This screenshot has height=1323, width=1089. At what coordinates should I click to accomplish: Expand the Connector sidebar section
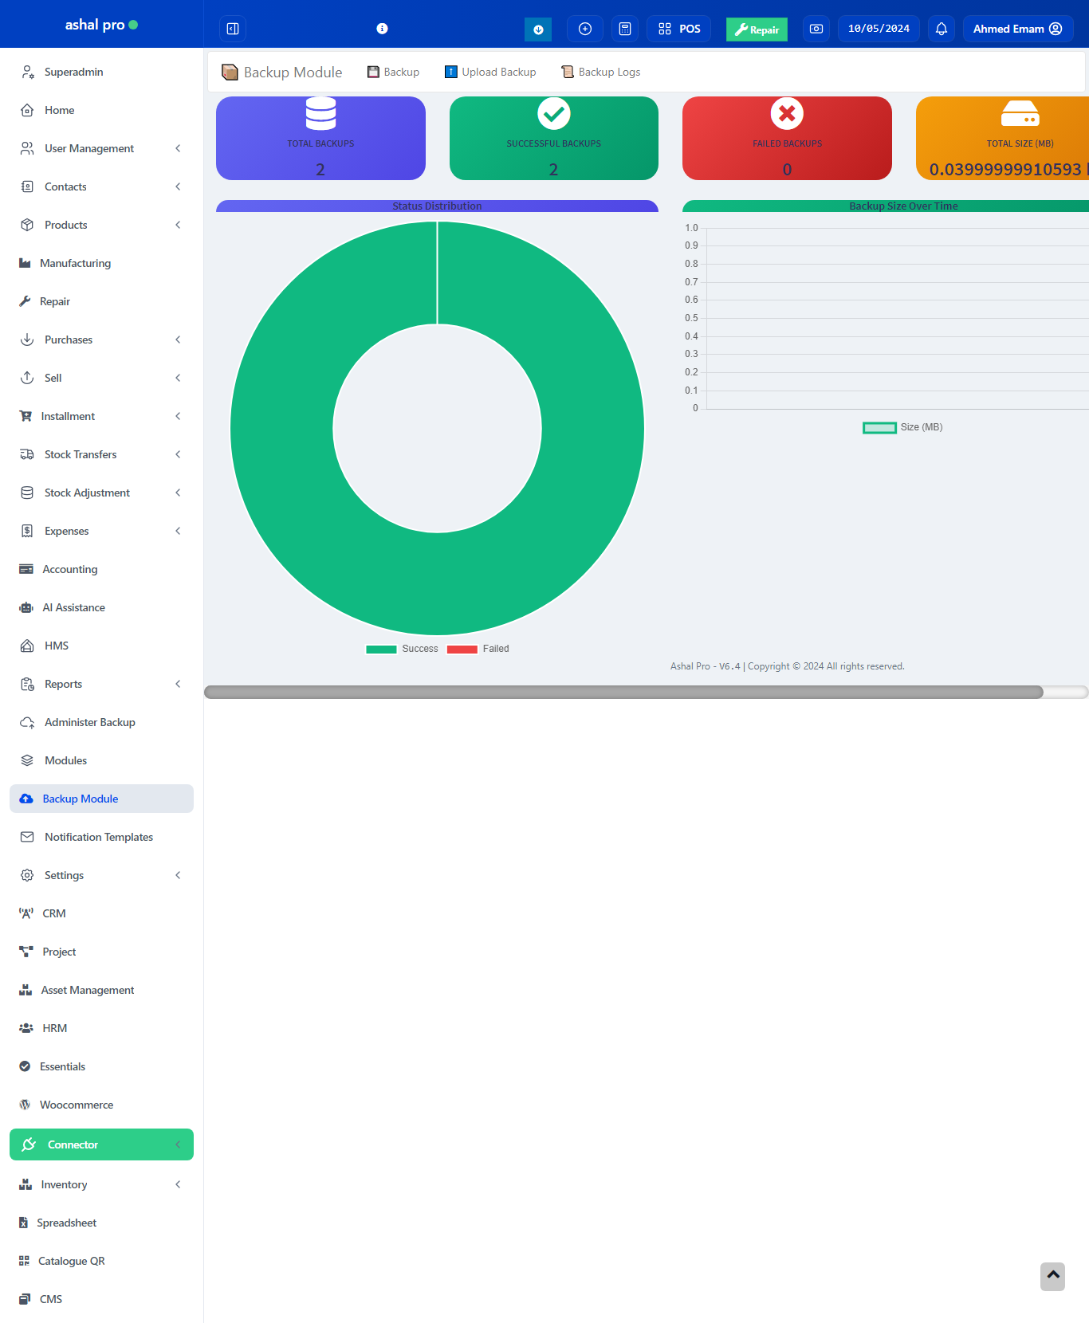(101, 1144)
